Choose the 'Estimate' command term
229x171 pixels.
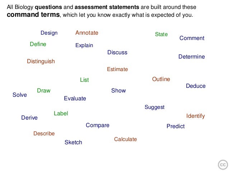click(117, 69)
